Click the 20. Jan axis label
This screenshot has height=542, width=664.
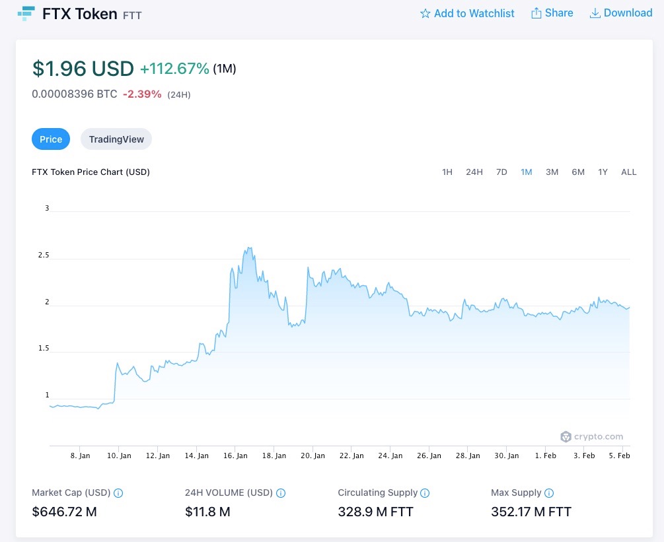pyautogui.click(x=313, y=456)
